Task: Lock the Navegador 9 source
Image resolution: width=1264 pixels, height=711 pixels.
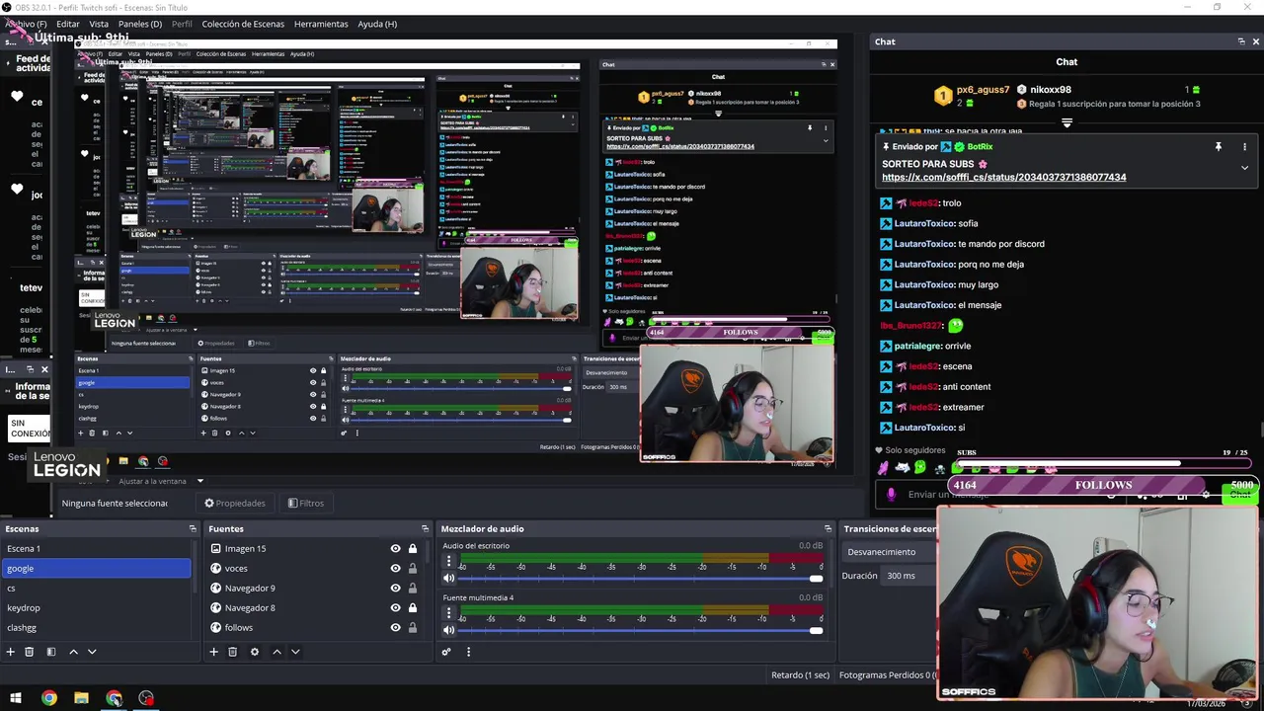Action: pos(413,588)
